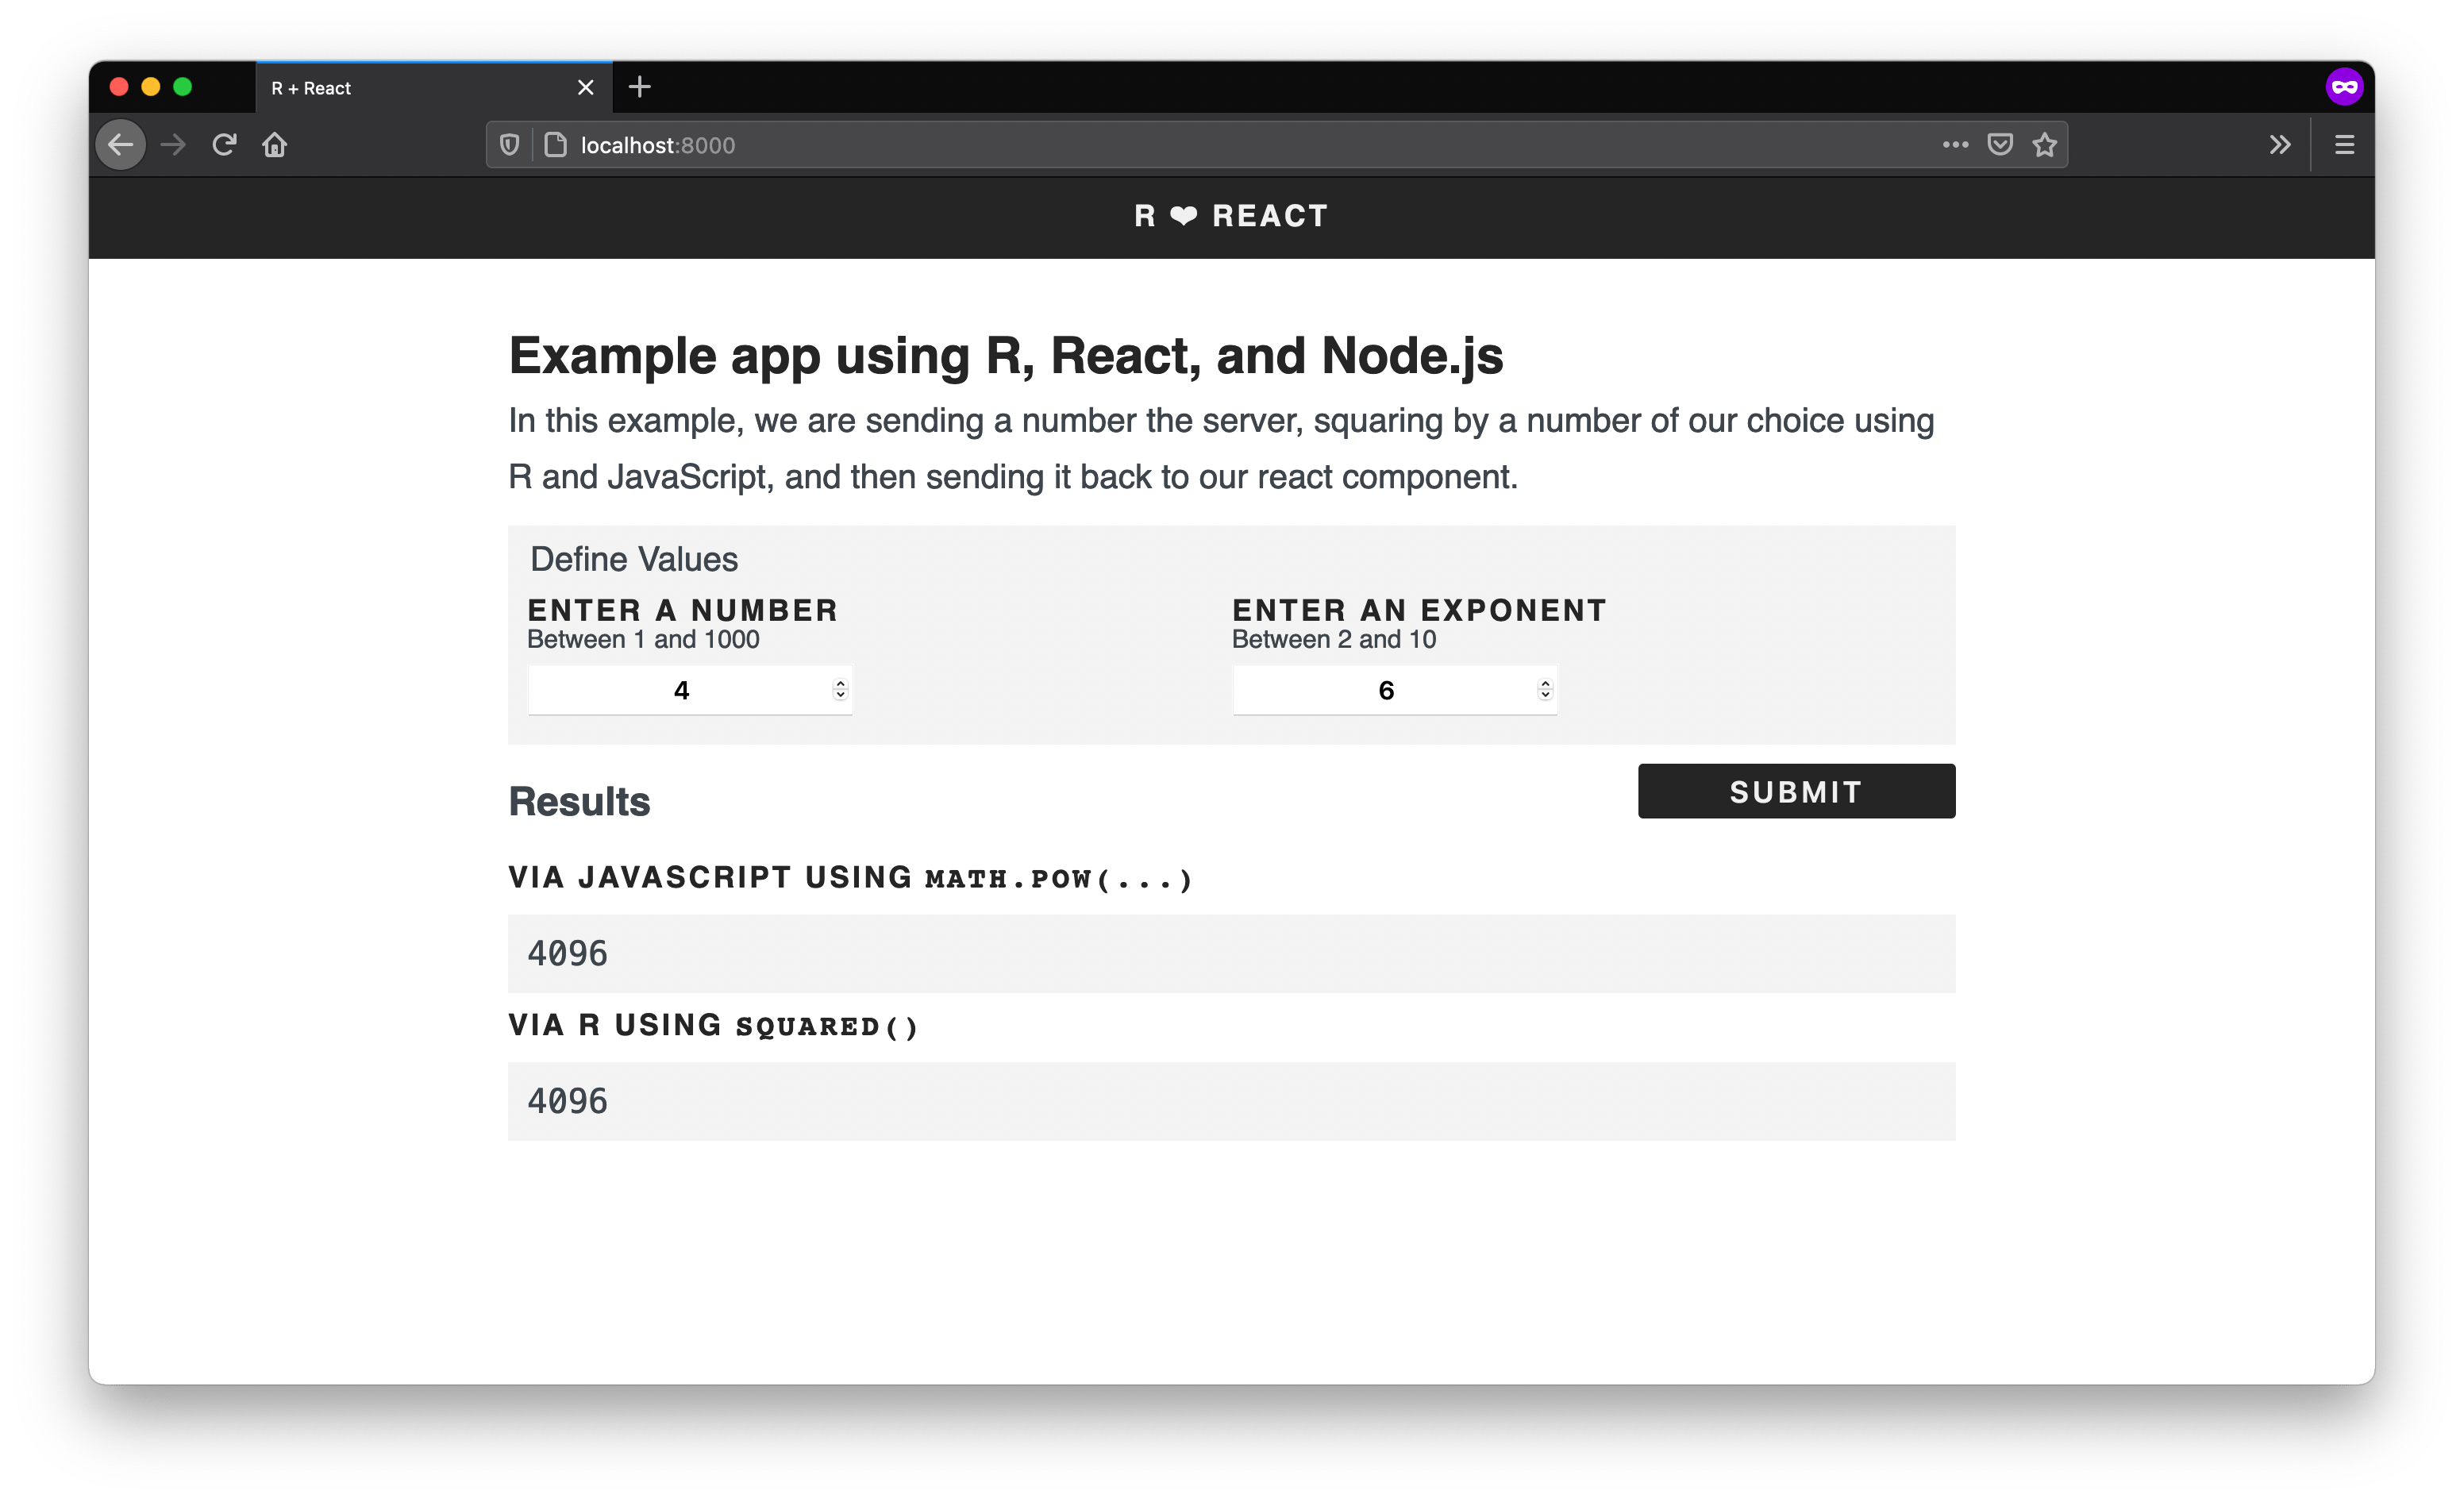Click the forward navigation arrow

173,145
